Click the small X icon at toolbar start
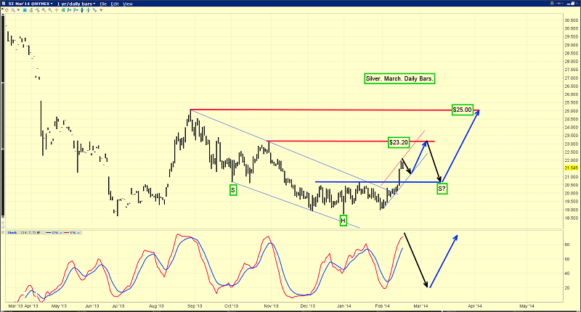The width and height of the screenshot is (581, 312). (2, 9)
